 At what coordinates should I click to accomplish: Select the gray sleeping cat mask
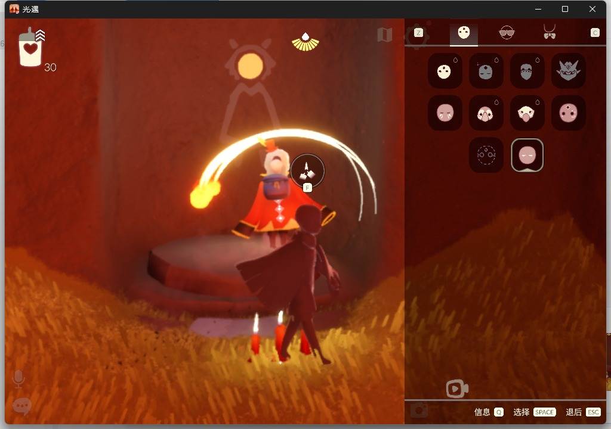[486, 71]
